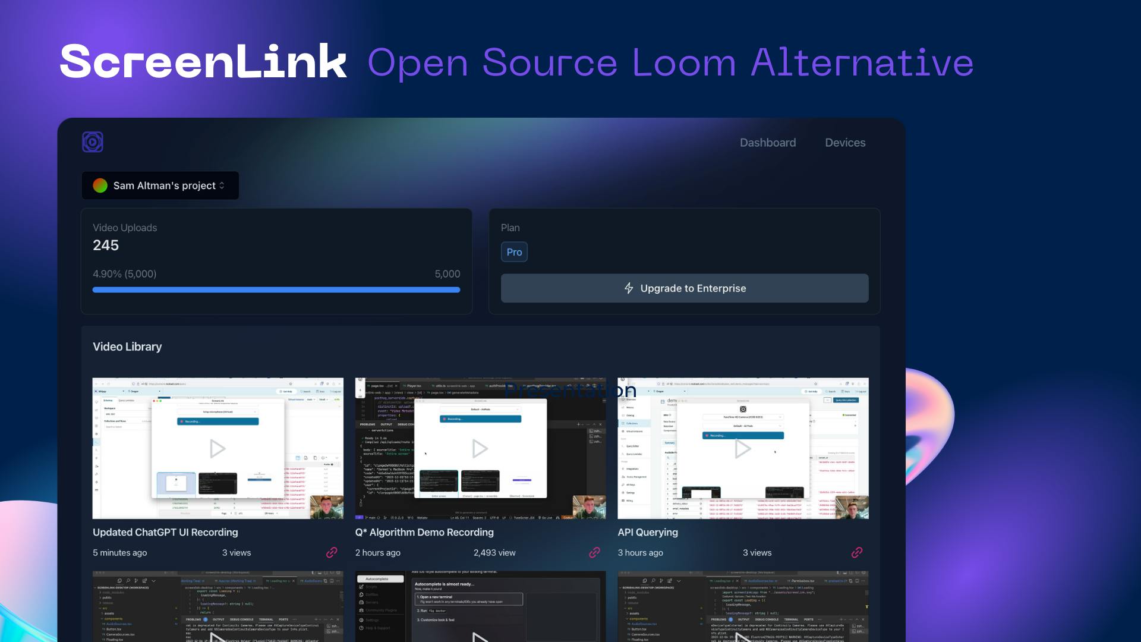Viewport: 1141px width, 642px height.
Task: Open Sam Altman's project switcher dropdown
Action: pyautogui.click(x=160, y=185)
